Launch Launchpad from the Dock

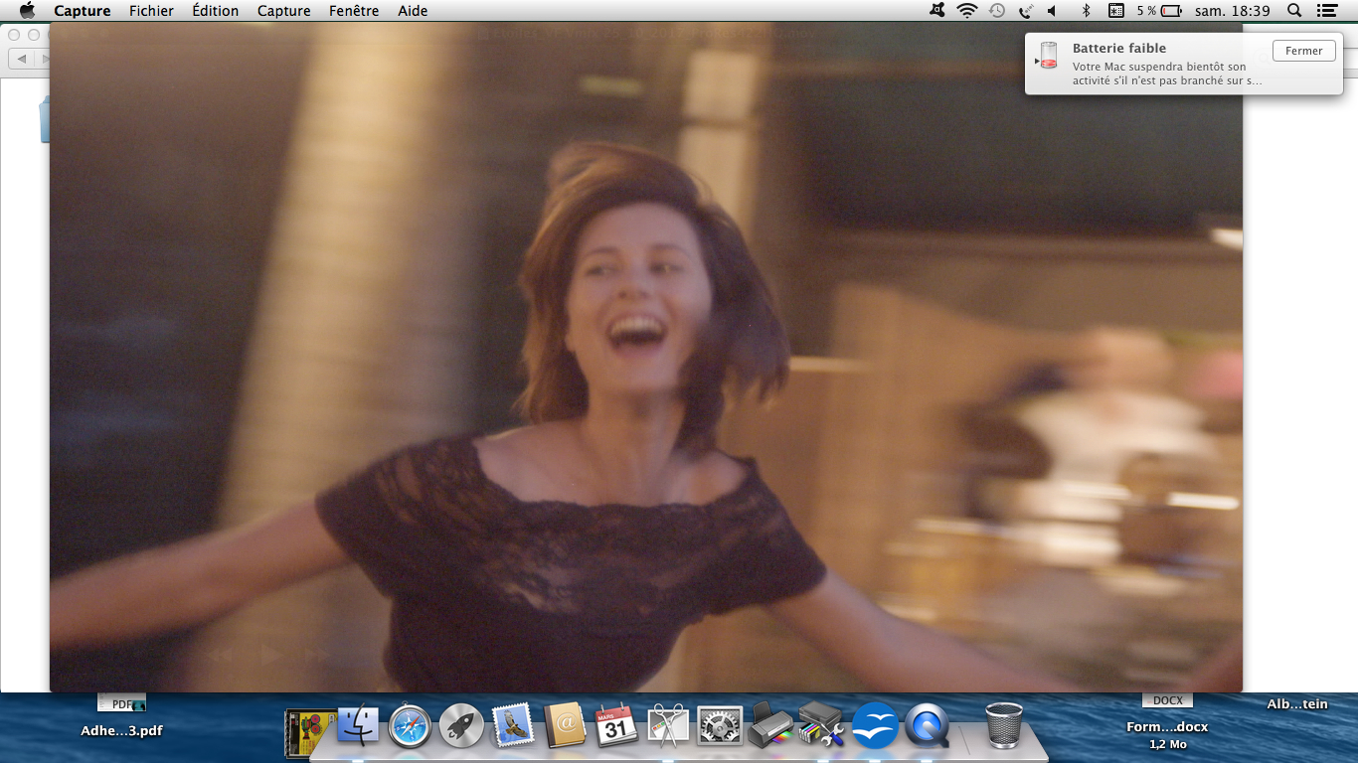pyautogui.click(x=461, y=726)
